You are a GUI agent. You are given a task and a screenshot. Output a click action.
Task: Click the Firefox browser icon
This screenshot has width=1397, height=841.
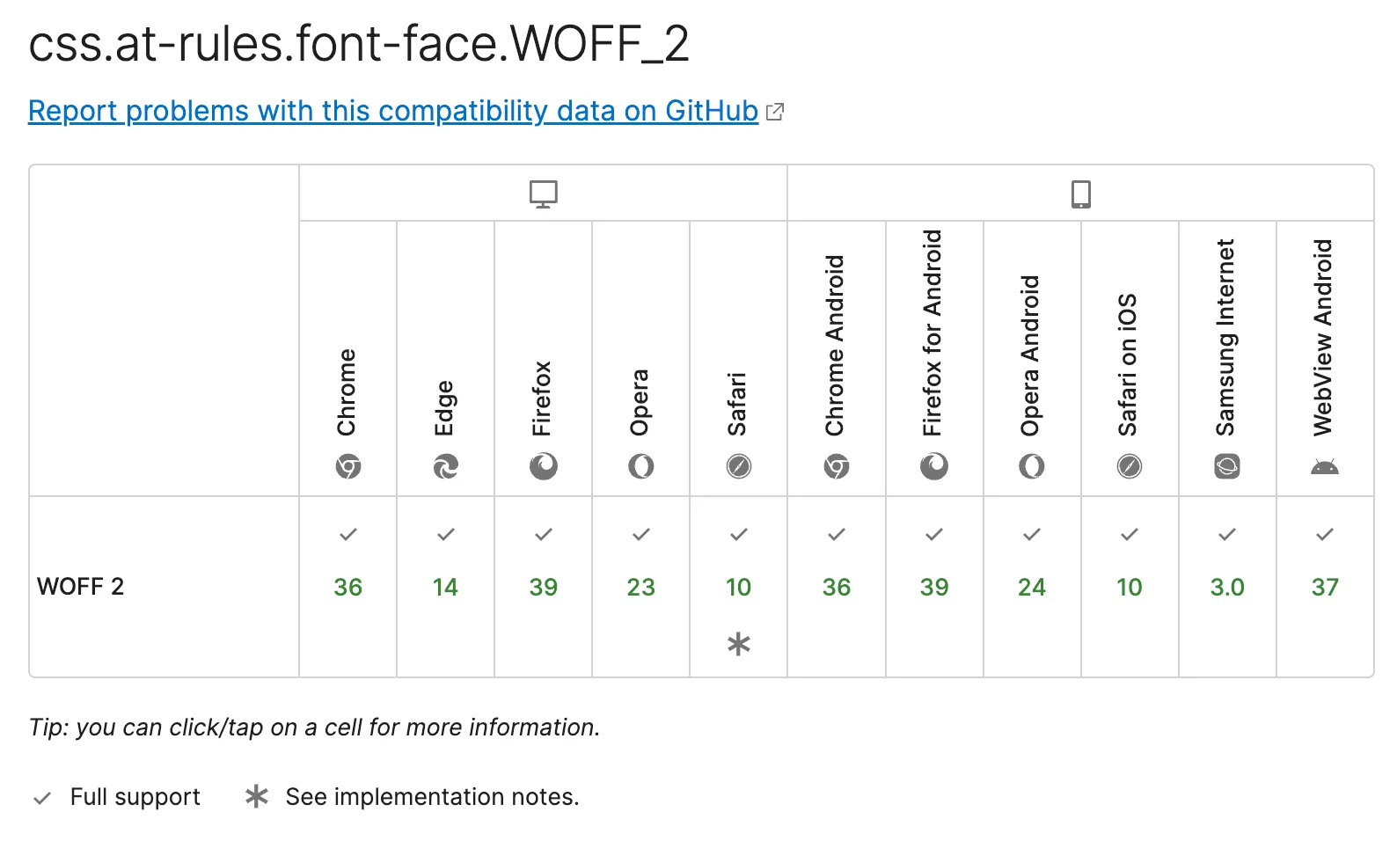click(543, 467)
